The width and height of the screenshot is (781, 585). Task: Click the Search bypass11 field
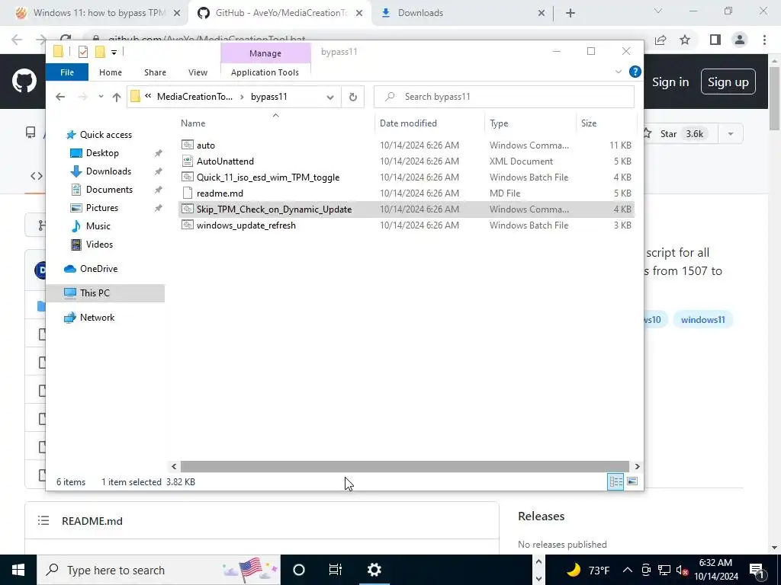pyautogui.click(x=504, y=97)
